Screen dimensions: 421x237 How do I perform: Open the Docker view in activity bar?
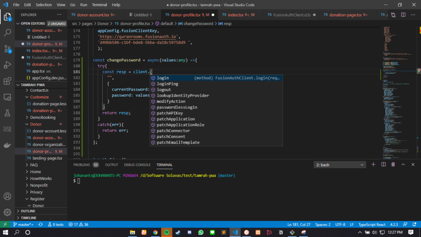(x=7, y=145)
